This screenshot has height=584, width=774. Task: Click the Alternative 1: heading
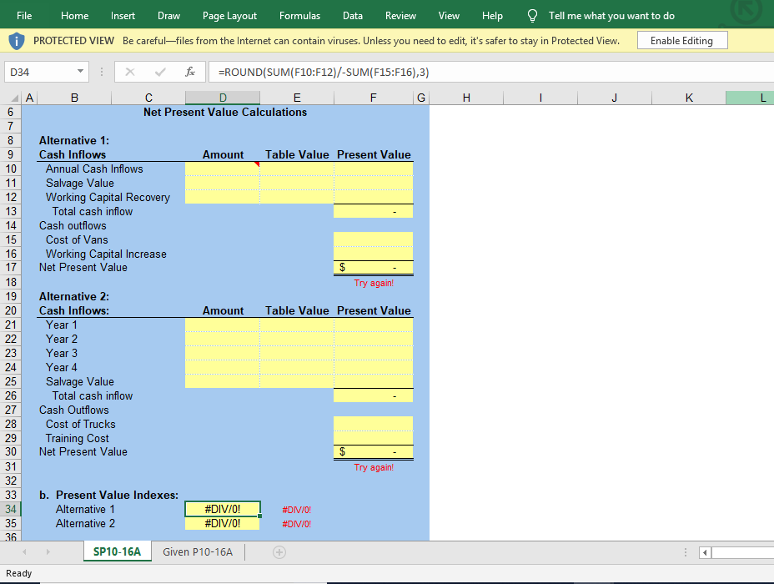click(x=74, y=141)
